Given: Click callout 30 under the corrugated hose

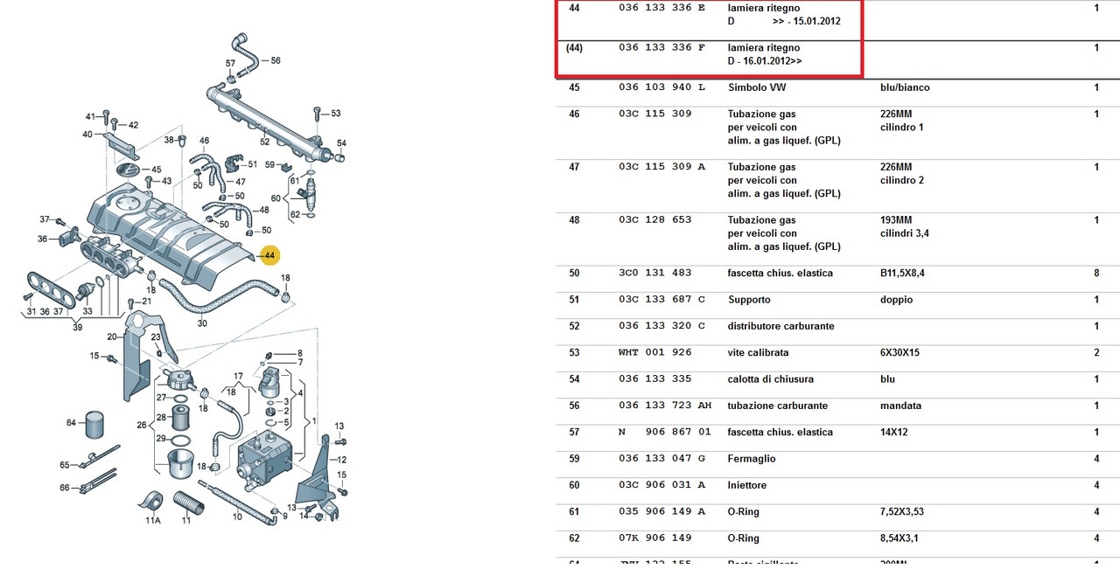Looking at the screenshot, I should [x=202, y=323].
